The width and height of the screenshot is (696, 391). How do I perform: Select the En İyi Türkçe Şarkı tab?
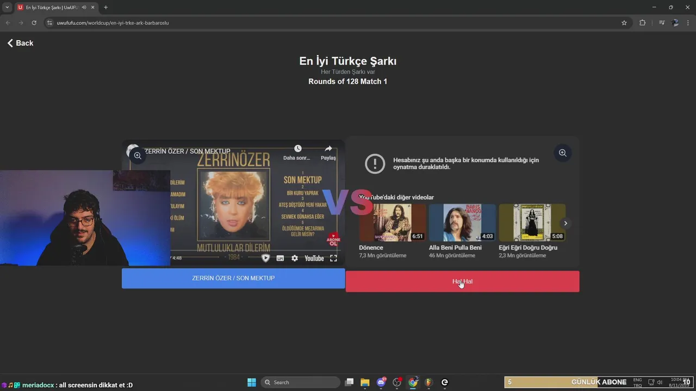click(x=52, y=7)
